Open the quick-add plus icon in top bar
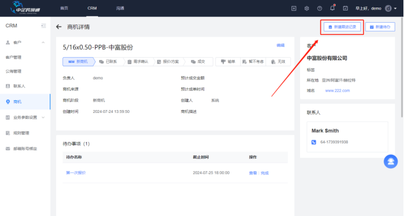The height and width of the screenshot is (216, 404). click(x=294, y=9)
